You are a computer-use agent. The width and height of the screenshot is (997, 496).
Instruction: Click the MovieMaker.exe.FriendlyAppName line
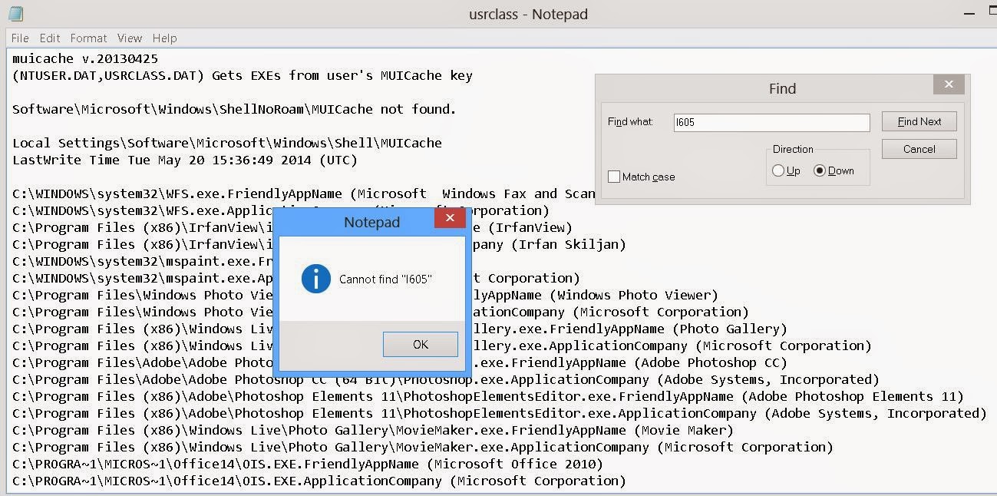pos(373,430)
